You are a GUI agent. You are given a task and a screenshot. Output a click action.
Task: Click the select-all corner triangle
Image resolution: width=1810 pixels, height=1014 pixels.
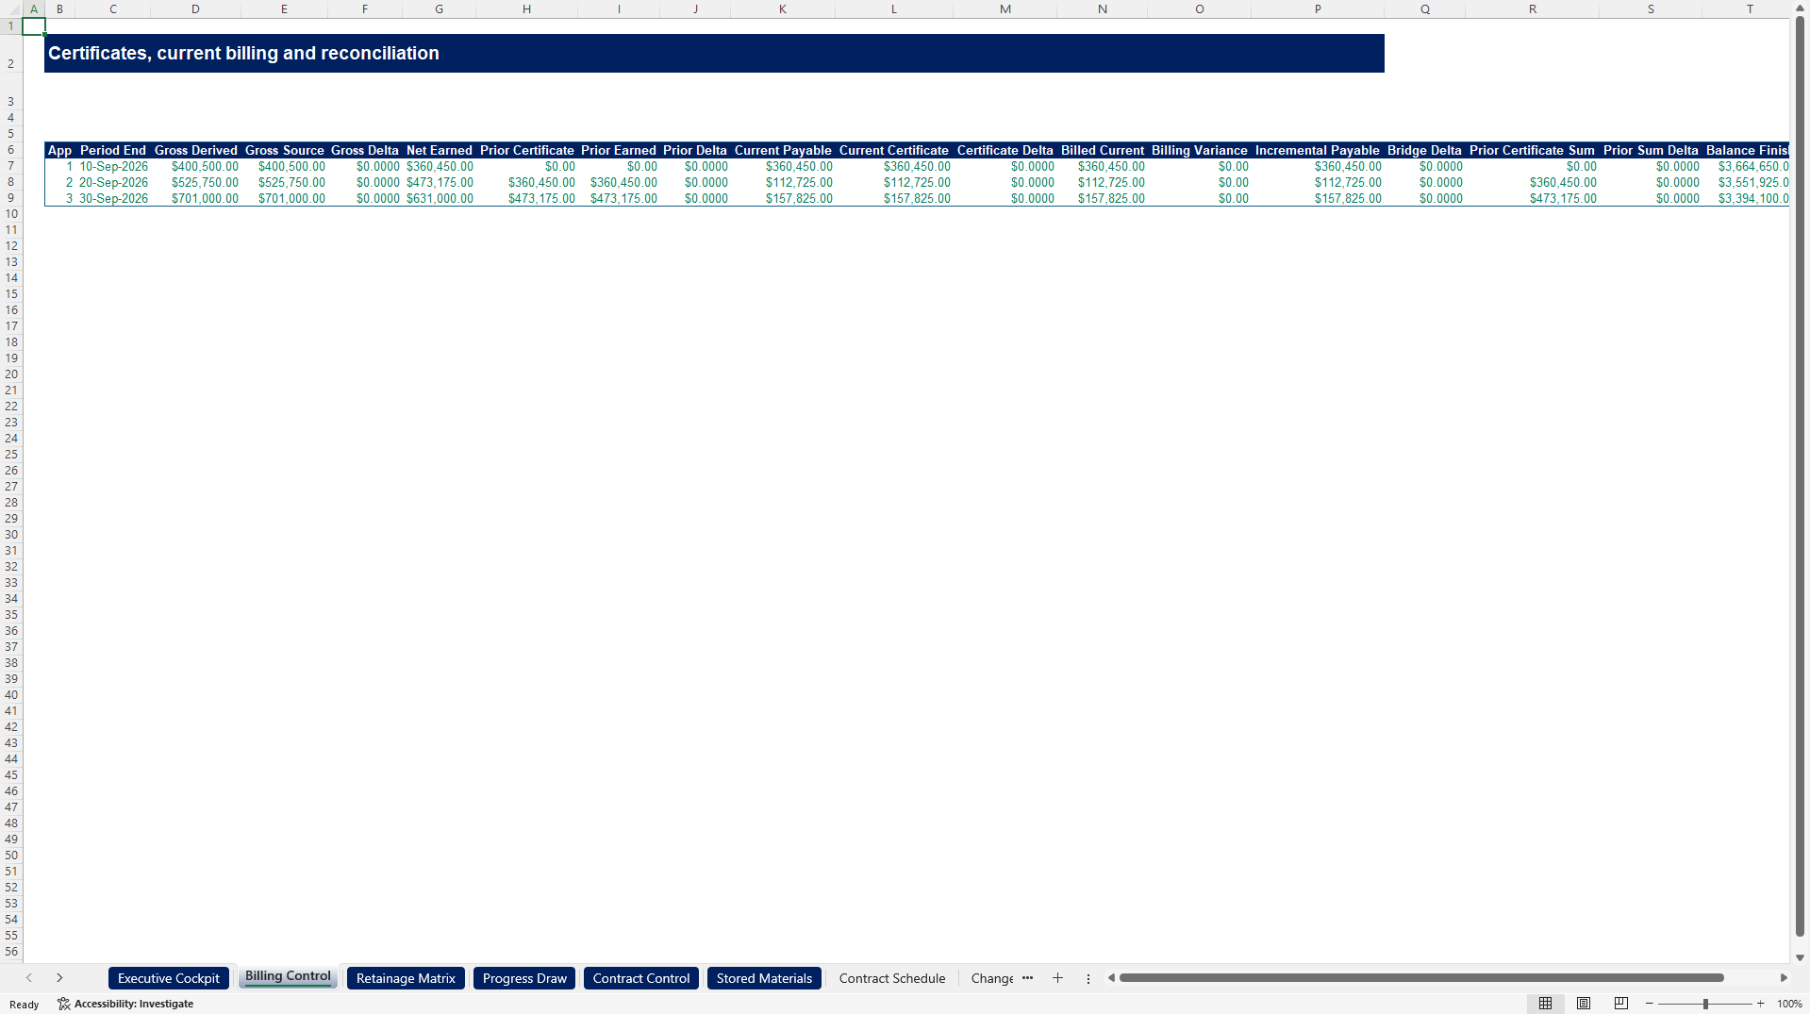pos(11,8)
